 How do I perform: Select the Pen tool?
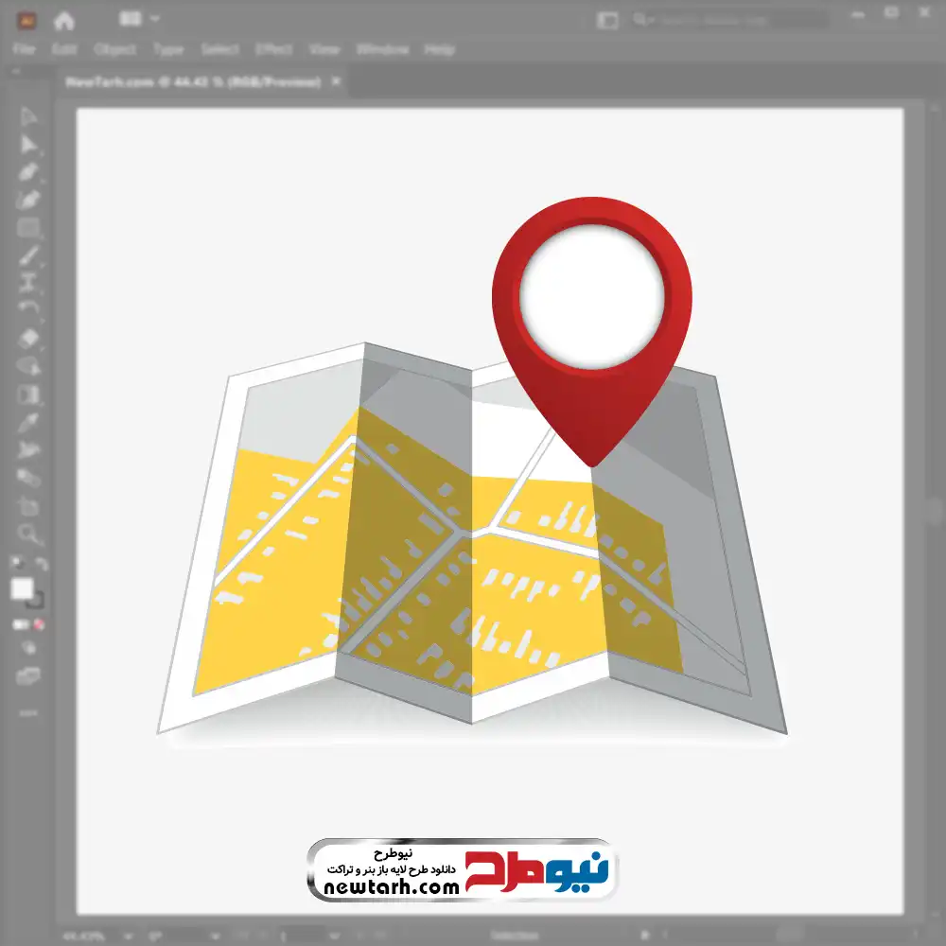tap(29, 172)
